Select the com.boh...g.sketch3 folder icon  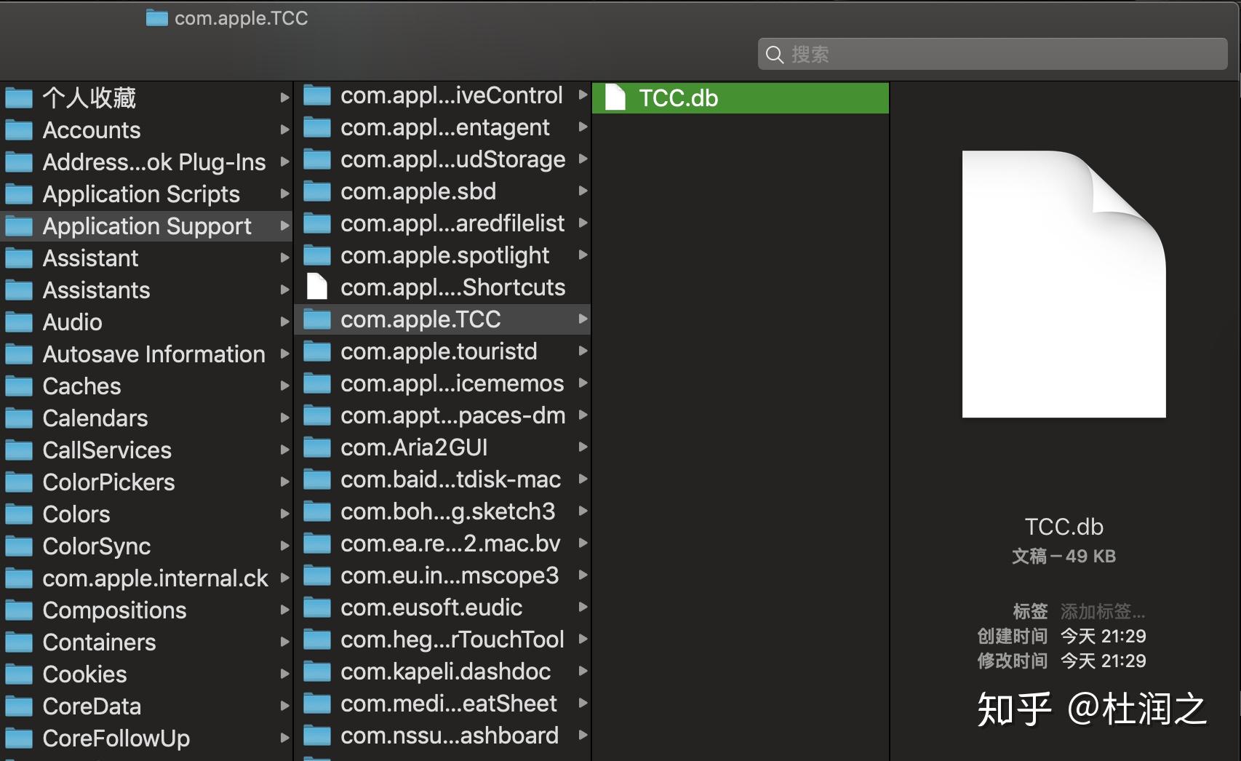[x=317, y=511]
